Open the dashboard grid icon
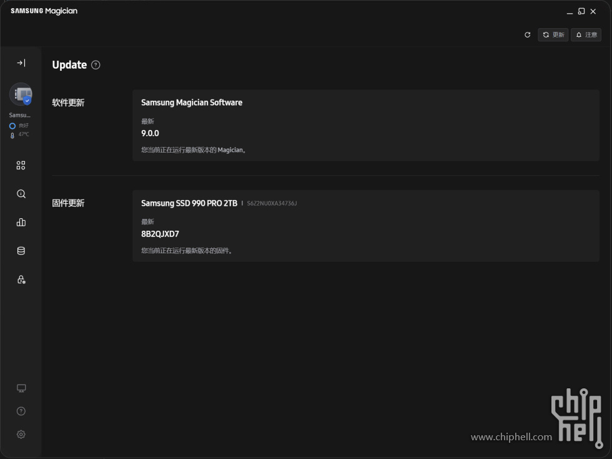The width and height of the screenshot is (612, 459). click(x=21, y=166)
